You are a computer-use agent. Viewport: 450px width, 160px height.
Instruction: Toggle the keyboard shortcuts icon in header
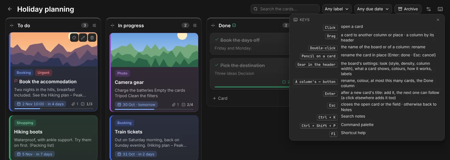pyautogui.click(x=440, y=9)
